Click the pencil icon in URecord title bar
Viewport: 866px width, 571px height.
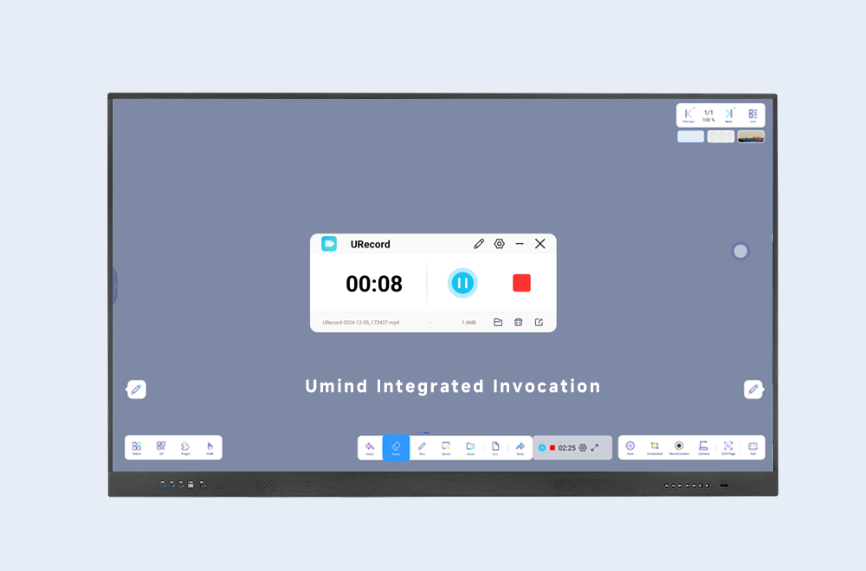click(x=479, y=244)
